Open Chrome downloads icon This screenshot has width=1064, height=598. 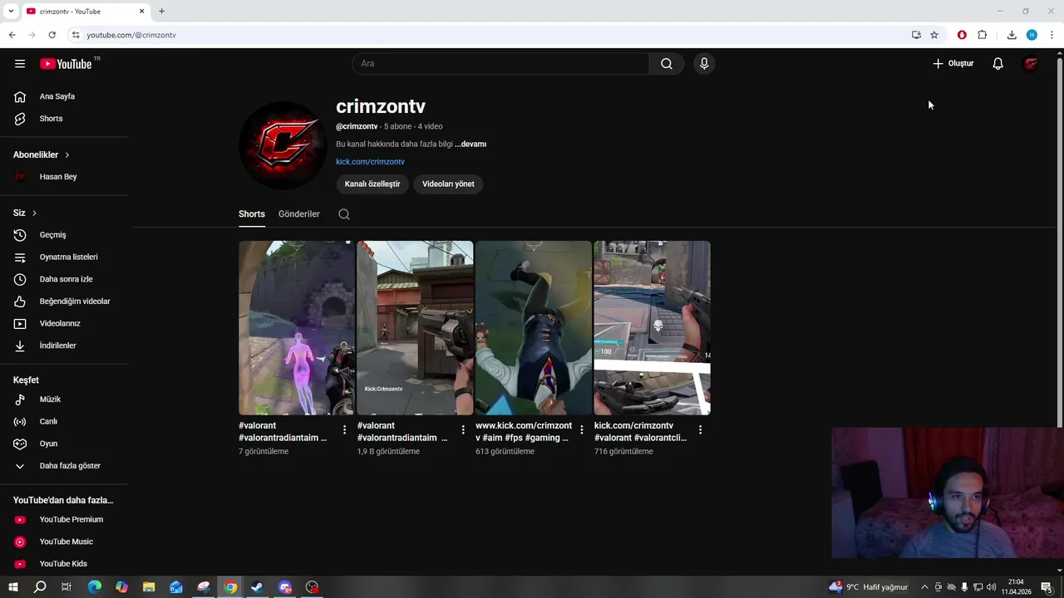pyautogui.click(x=1012, y=35)
